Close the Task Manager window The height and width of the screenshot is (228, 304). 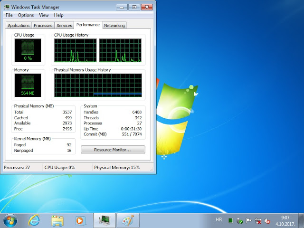click(147, 7)
